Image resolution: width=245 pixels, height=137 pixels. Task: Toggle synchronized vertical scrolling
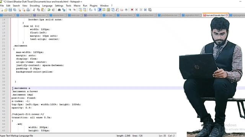pyautogui.click(x=80, y=10)
